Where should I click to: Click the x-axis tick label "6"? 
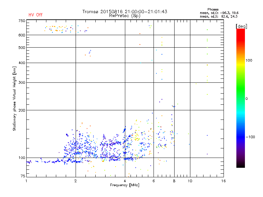pyautogui.click(x=154, y=181)
